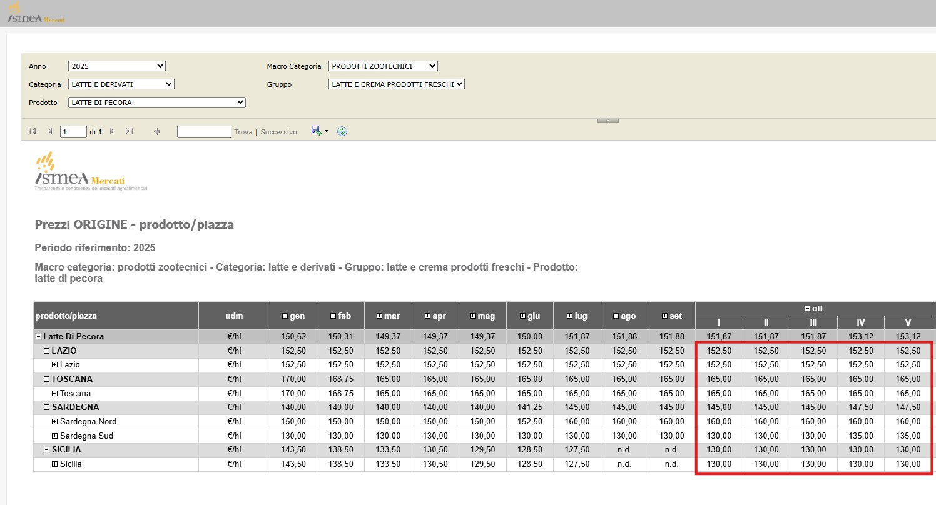Collapse the SICILIA region group

click(x=47, y=450)
